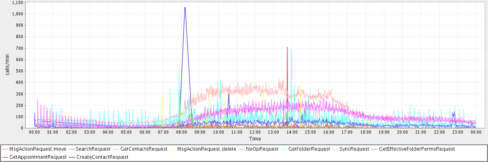The image size is (488, 162).
Task: Click the 18:00 tick label on time axis
Action: pyautogui.click(x=366, y=132)
